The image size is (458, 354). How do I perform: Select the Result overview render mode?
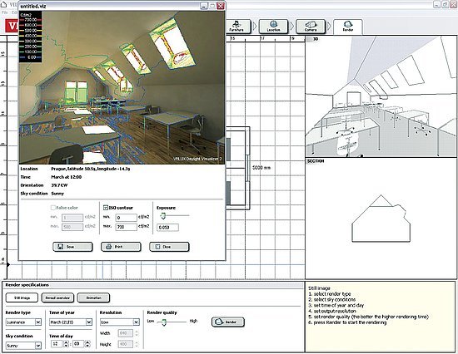(57, 297)
